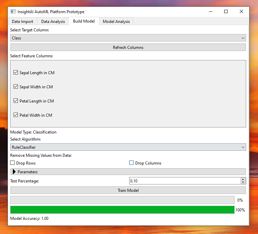Viewport: 258px width, 234px height.
Task: Click the Remove Missing Values from Data label
Action: pyautogui.click(x=41, y=155)
